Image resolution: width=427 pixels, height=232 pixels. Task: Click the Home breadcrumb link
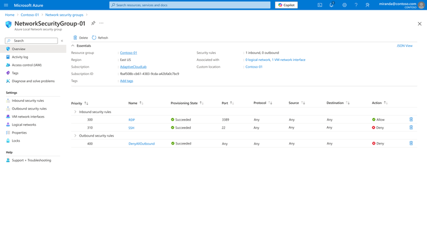click(10, 15)
